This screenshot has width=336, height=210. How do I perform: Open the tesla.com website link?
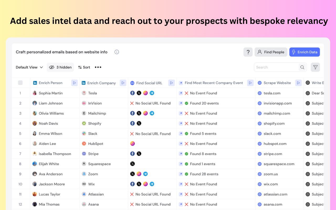tap(272, 93)
